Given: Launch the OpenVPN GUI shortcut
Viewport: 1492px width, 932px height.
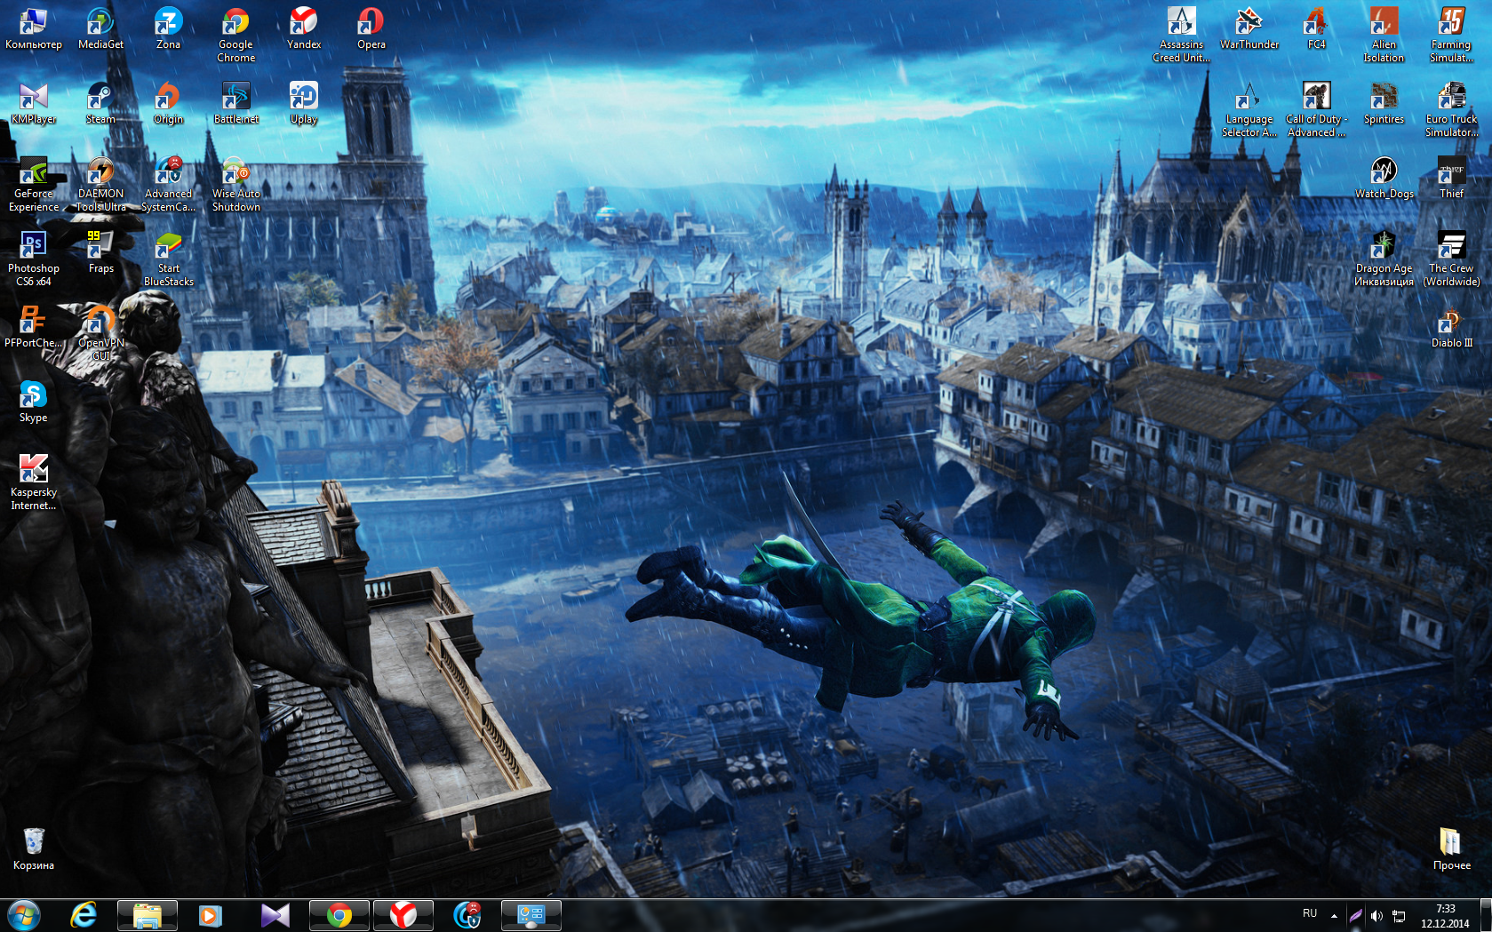Looking at the screenshot, I should [100, 333].
